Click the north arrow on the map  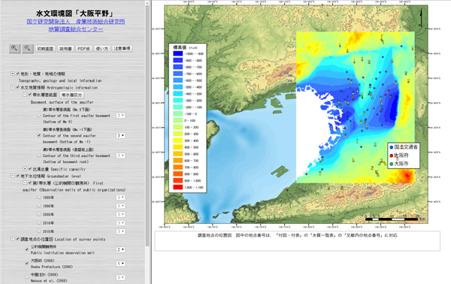(421, 18)
